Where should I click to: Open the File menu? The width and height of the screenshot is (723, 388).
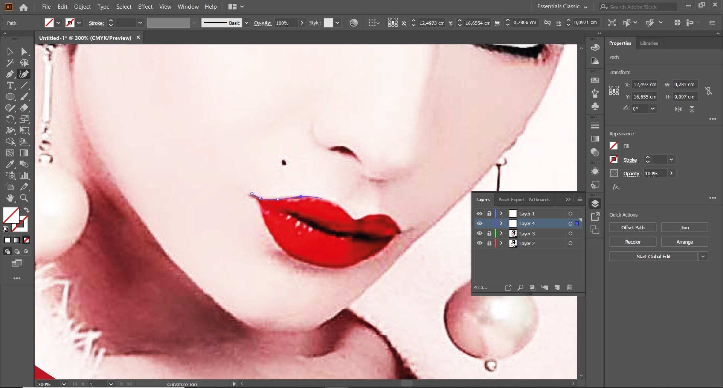(46, 7)
